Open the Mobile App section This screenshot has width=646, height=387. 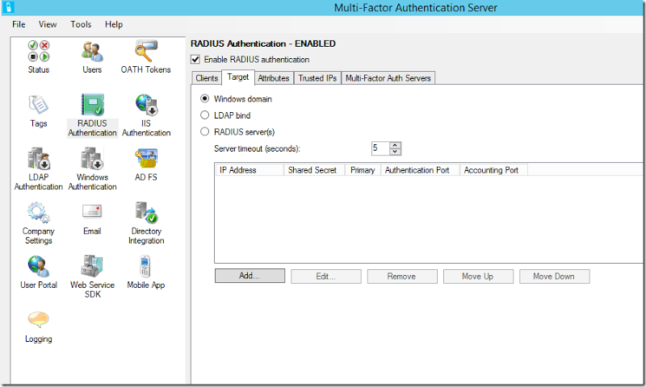tap(146, 273)
